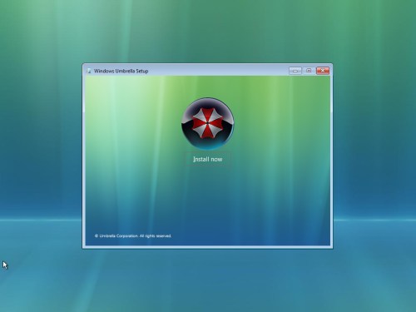This screenshot has height=312, width=416.
Task: Click the left border of the setup window
Action: tap(83, 156)
